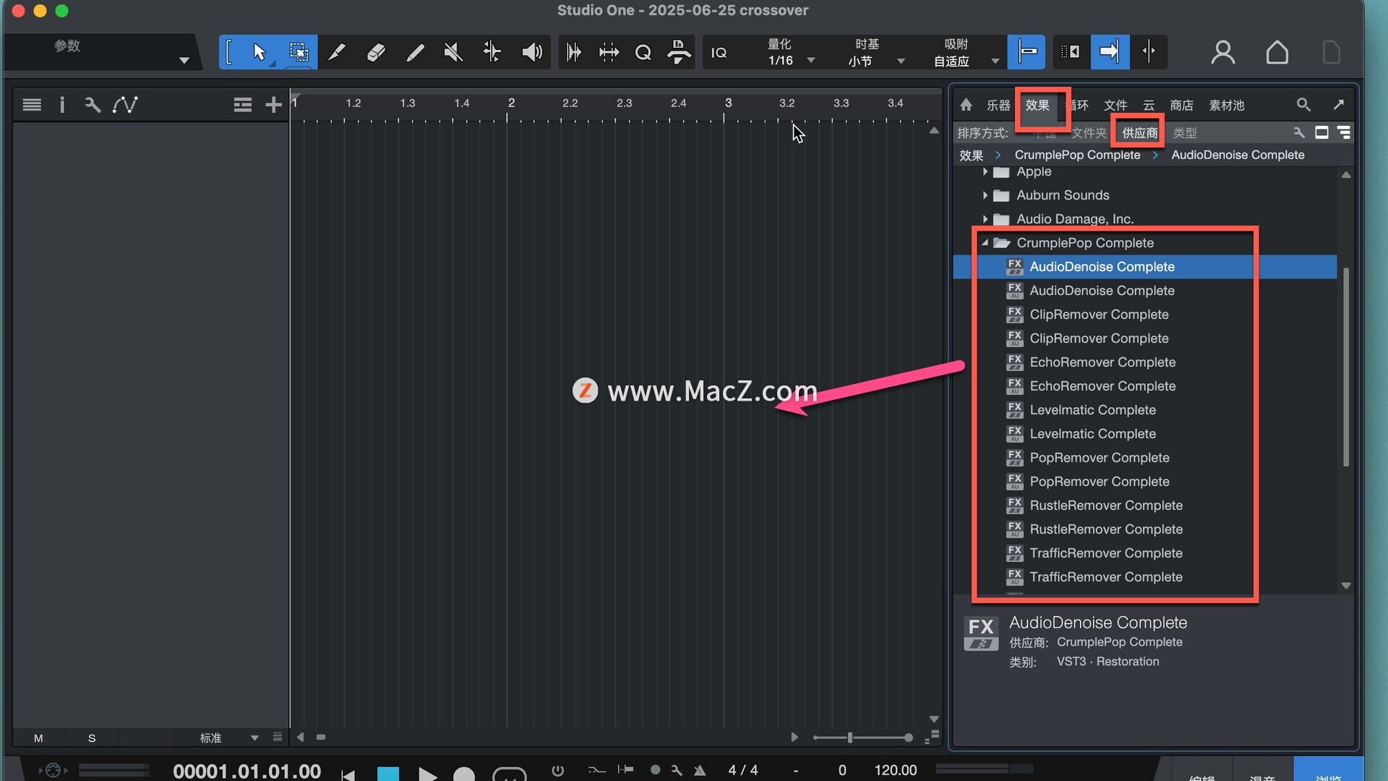Collapse the CrumplePop Complete folder
Screen dimensions: 1388x781
[985, 243]
